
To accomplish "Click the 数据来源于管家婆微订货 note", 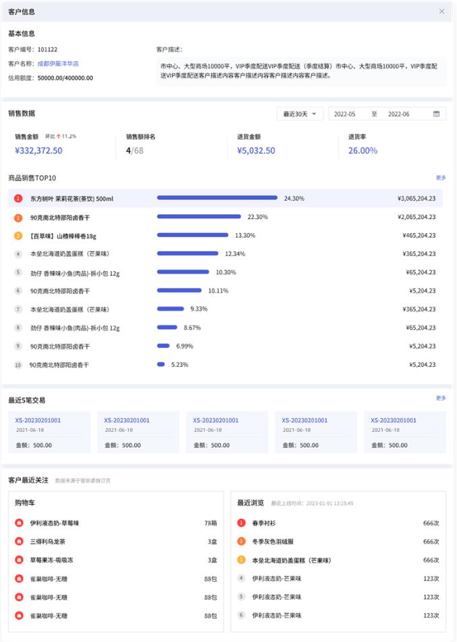I will pos(82,480).
